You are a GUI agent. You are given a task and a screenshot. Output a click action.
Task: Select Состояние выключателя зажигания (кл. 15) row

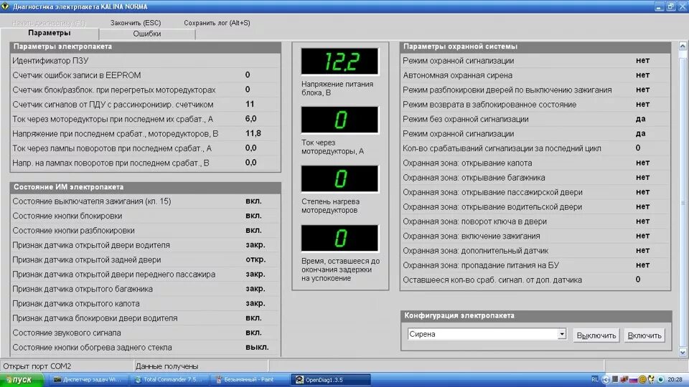tap(145, 201)
